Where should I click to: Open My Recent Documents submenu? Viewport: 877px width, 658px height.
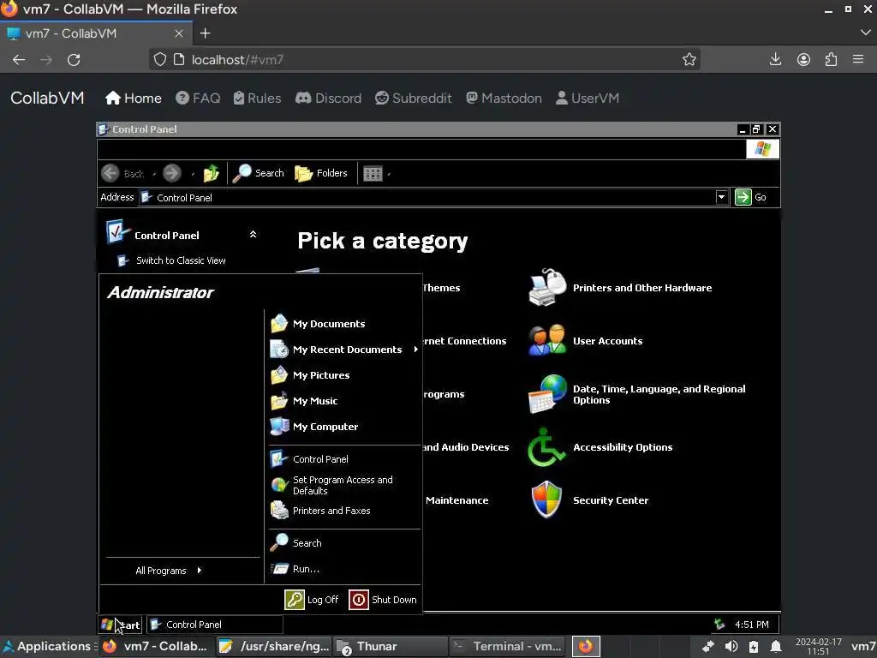click(x=343, y=350)
